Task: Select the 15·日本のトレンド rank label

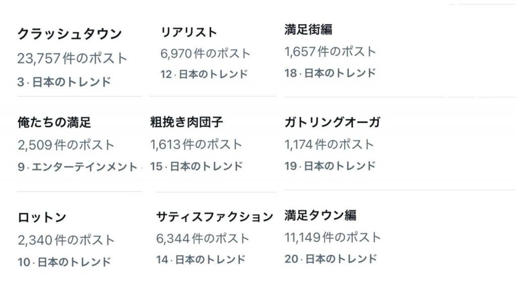Action: pos(197,166)
